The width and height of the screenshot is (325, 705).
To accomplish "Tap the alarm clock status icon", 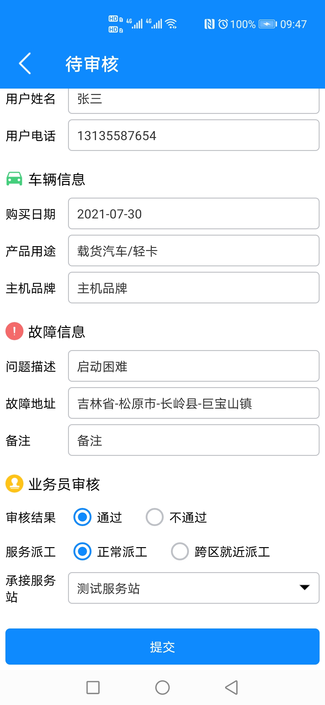I will pos(223,24).
